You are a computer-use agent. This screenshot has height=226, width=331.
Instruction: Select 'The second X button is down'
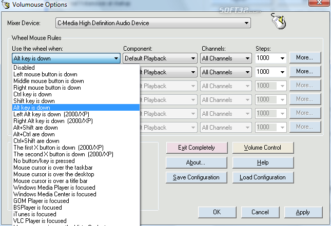click(76, 154)
